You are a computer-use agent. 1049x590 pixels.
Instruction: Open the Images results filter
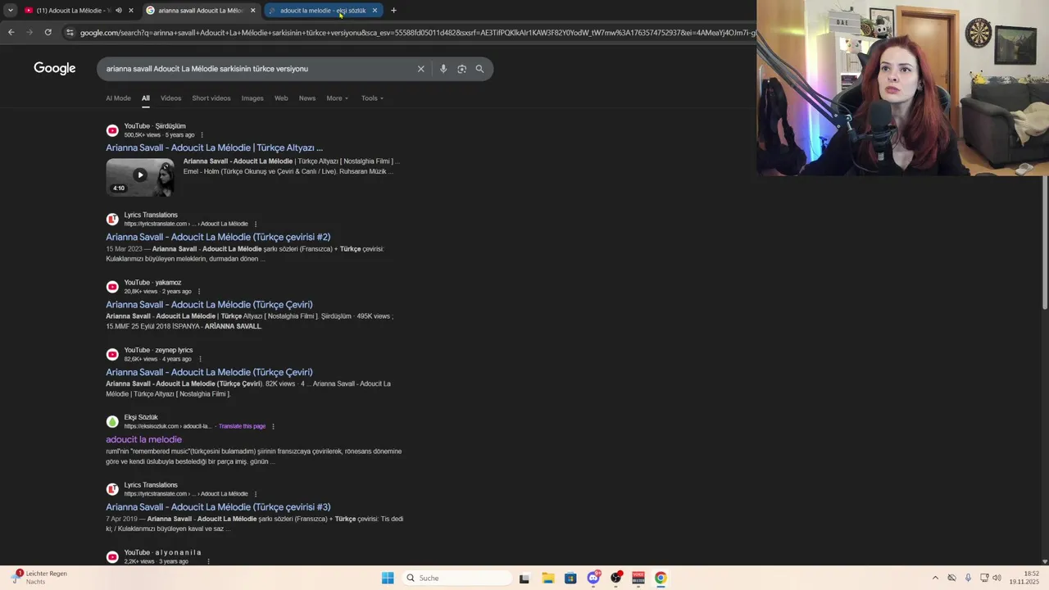(252, 98)
